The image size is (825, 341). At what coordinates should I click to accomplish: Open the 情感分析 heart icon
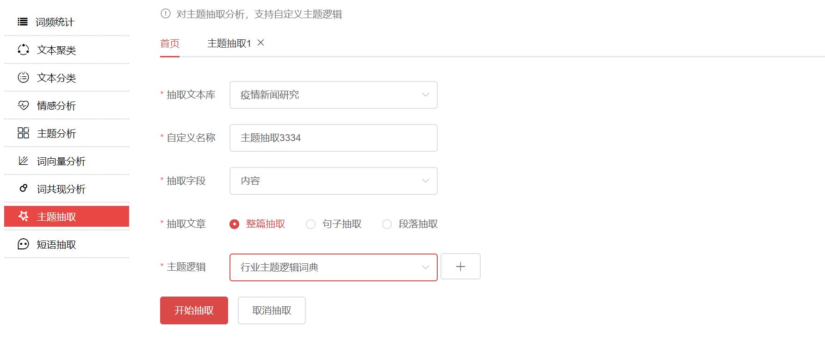(x=23, y=105)
